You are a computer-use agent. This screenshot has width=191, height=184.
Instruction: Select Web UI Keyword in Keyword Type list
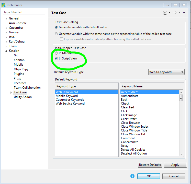coord(87,92)
